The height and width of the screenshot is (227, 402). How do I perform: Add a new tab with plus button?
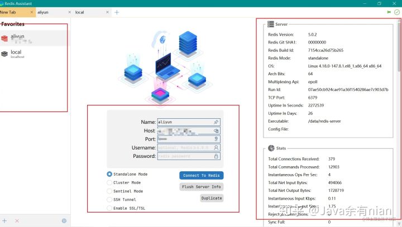pyautogui.click(x=117, y=12)
